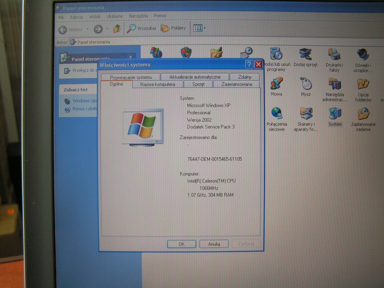Click Foldery toolbar button
The image size is (384, 288).
pyautogui.click(x=173, y=28)
